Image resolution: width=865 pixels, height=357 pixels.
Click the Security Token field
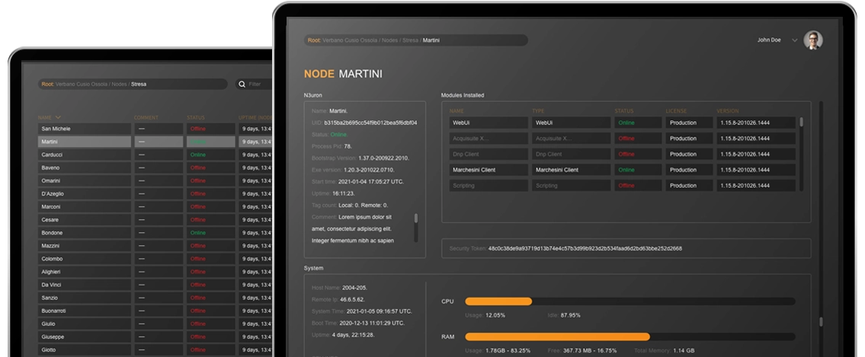click(x=625, y=249)
